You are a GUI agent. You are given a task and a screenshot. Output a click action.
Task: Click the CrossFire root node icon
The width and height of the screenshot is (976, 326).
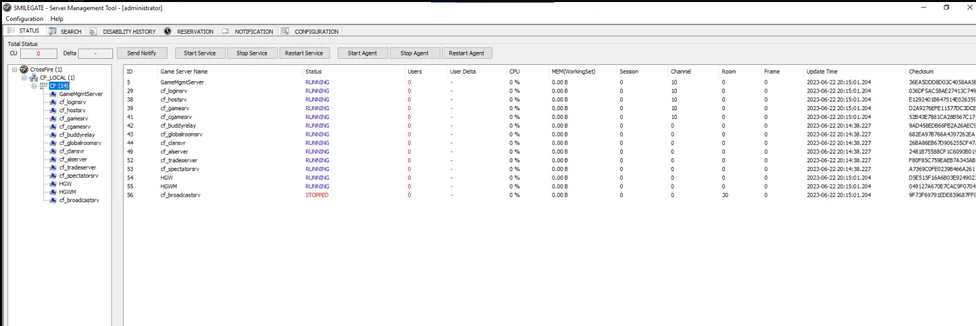pyautogui.click(x=24, y=70)
